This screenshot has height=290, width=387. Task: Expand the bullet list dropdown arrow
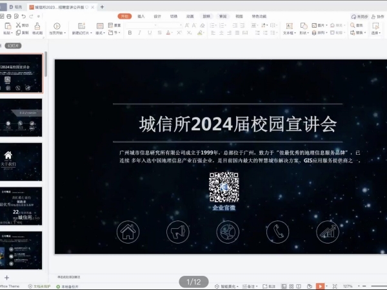point(217,25)
